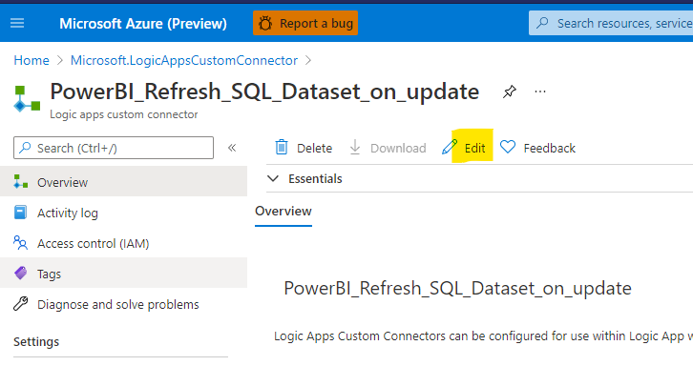Open Activity log from sidebar

click(x=123, y=213)
